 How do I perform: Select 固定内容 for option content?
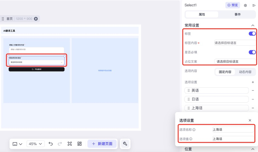(x=225, y=72)
